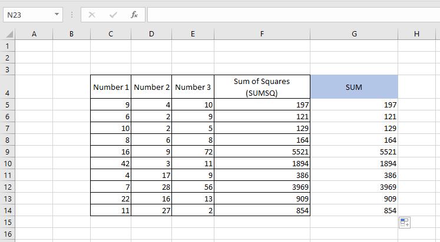This screenshot has width=440, height=242.
Task: Click the Insert Function fx icon
Action: [134, 15]
